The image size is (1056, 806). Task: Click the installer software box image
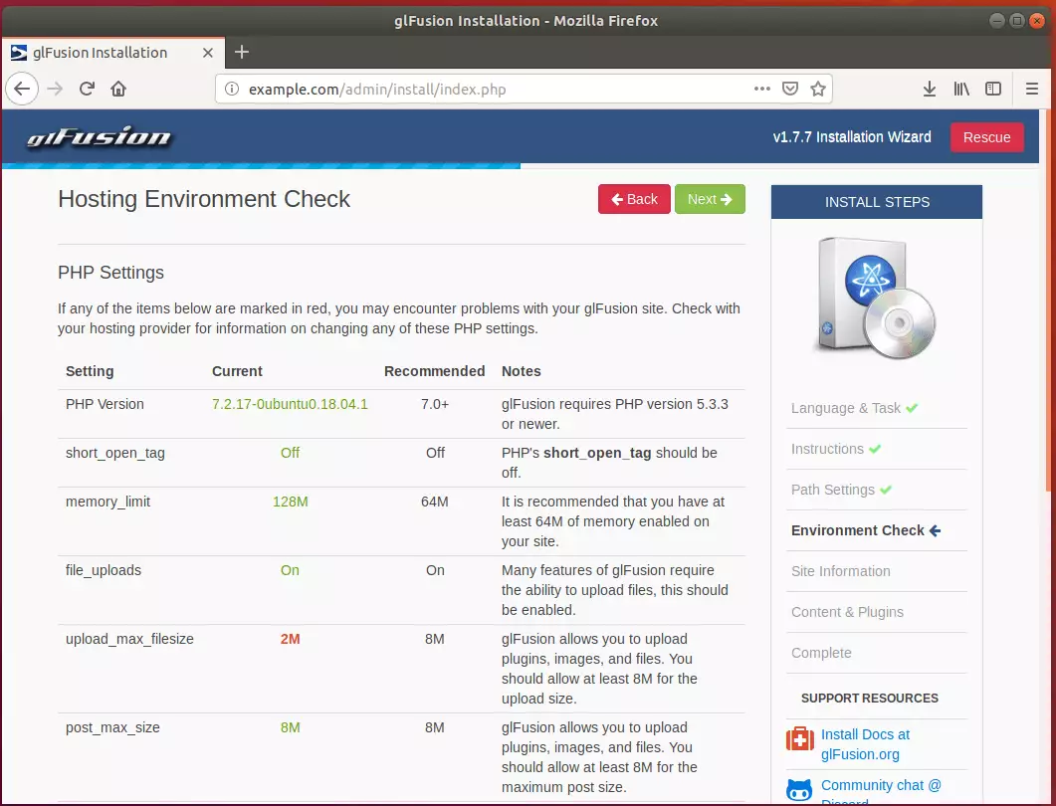(876, 297)
